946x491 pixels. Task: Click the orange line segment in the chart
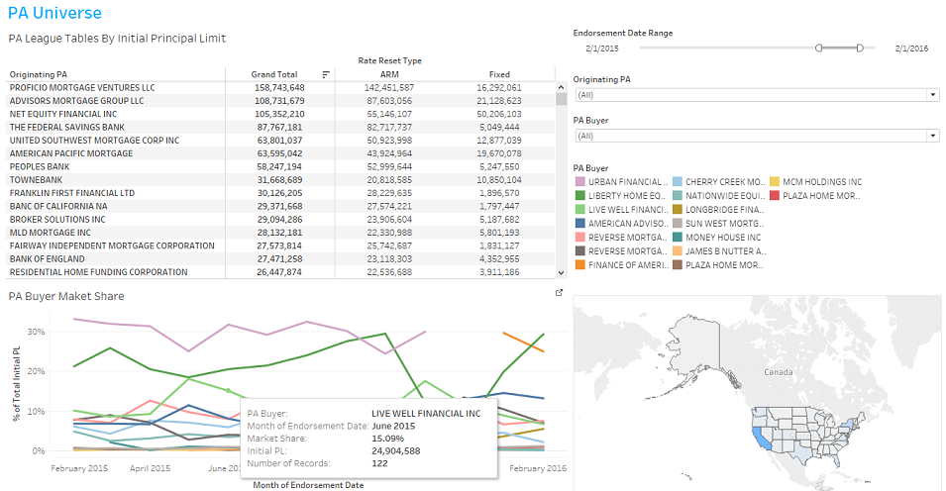(524, 342)
